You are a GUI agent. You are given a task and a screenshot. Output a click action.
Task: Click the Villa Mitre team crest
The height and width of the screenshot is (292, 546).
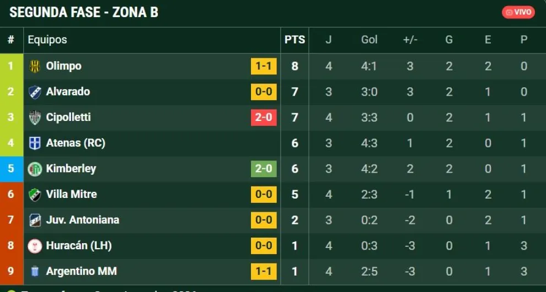[x=35, y=195]
